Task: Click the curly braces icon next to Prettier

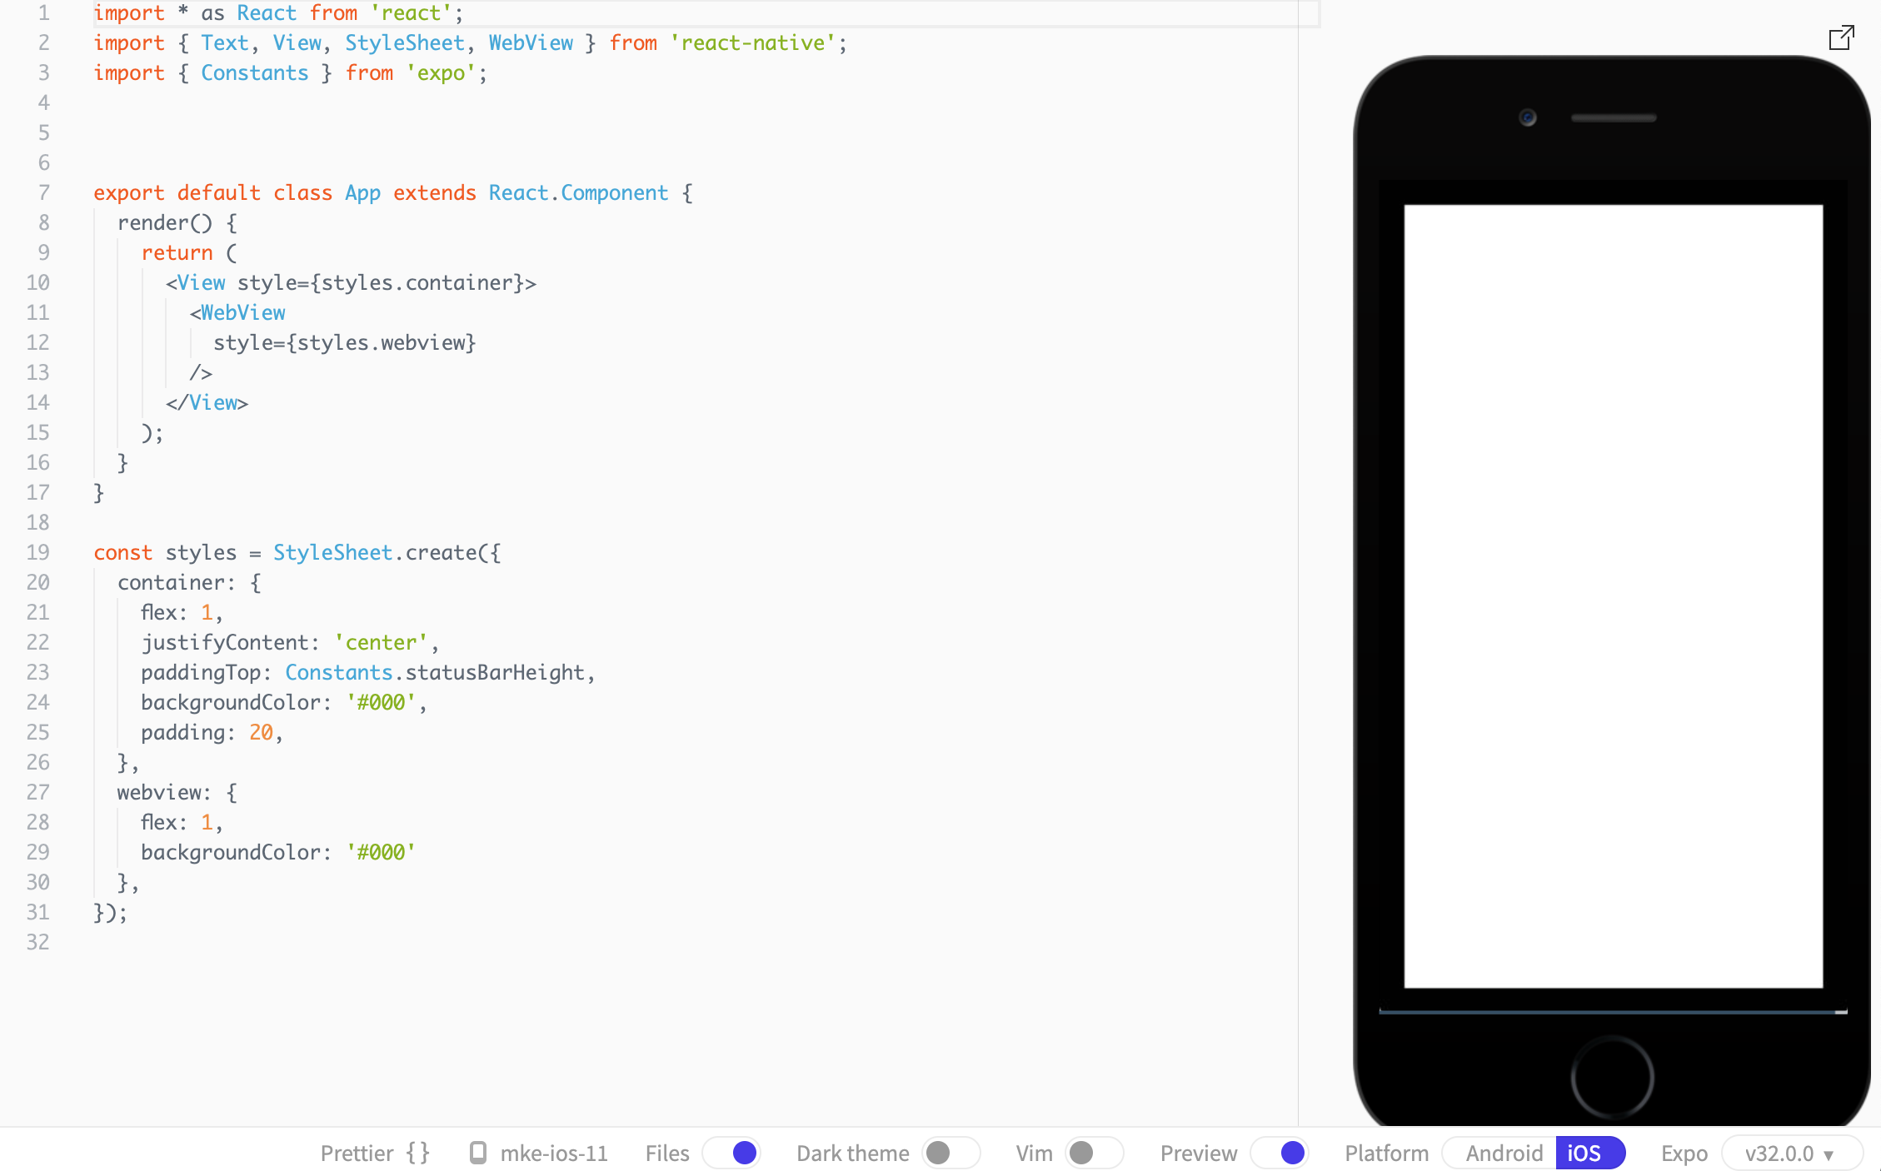Action: click(x=417, y=1153)
